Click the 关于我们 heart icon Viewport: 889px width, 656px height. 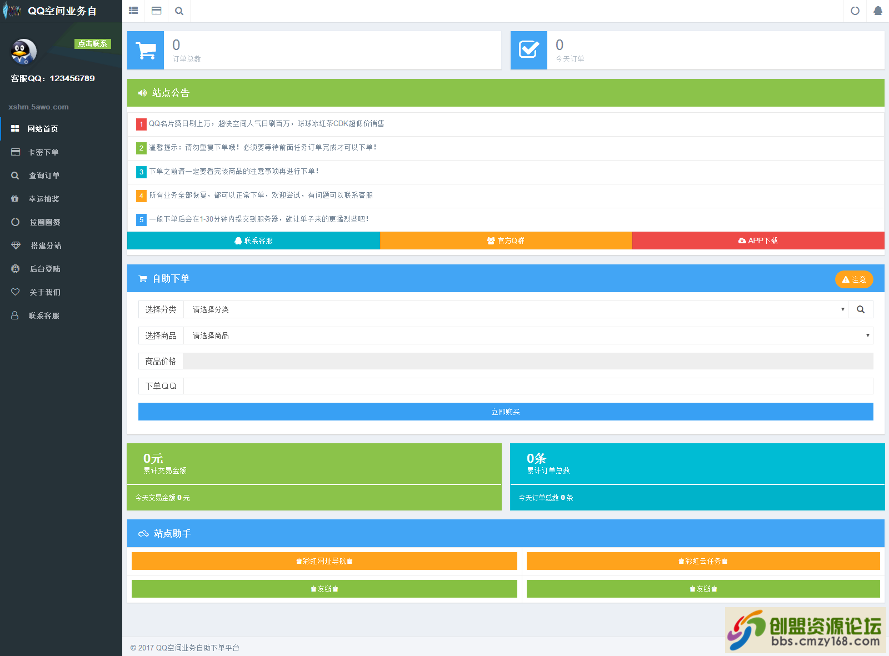(16, 292)
